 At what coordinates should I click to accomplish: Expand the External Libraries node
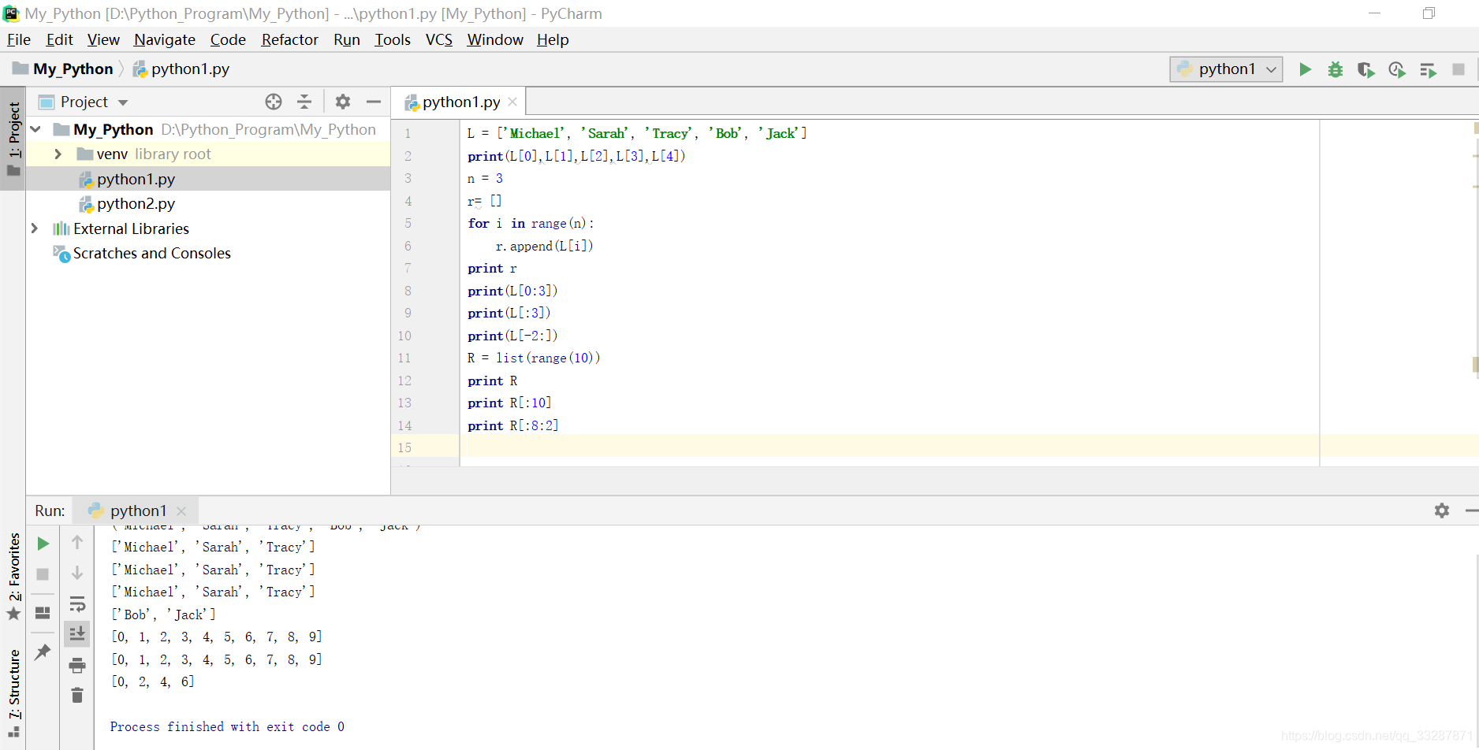(34, 228)
